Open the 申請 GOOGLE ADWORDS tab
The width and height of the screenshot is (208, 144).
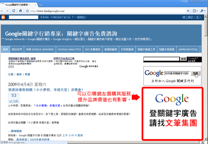tap(40, 50)
